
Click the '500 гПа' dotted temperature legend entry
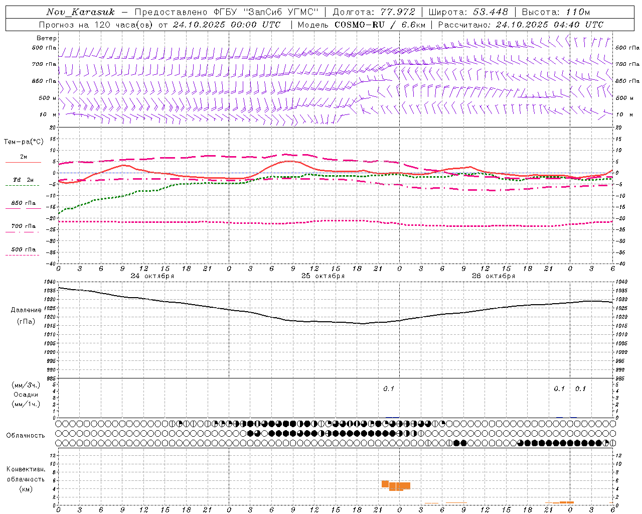point(23,249)
